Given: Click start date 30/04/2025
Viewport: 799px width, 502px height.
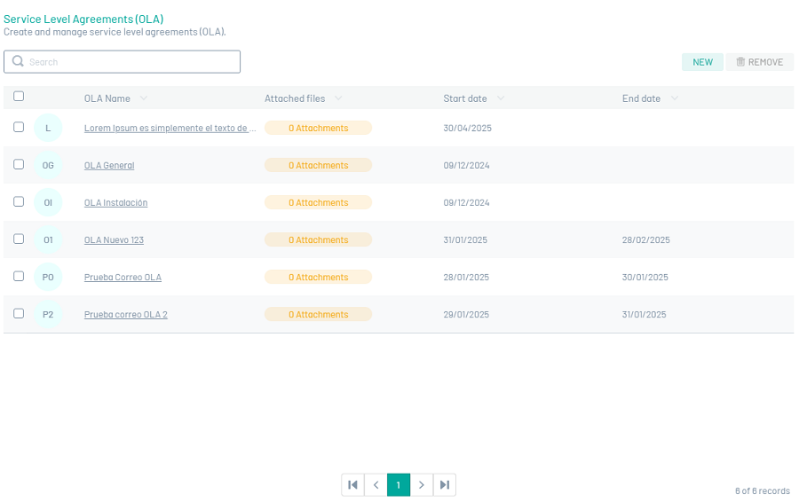Looking at the screenshot, I should 467,129.
